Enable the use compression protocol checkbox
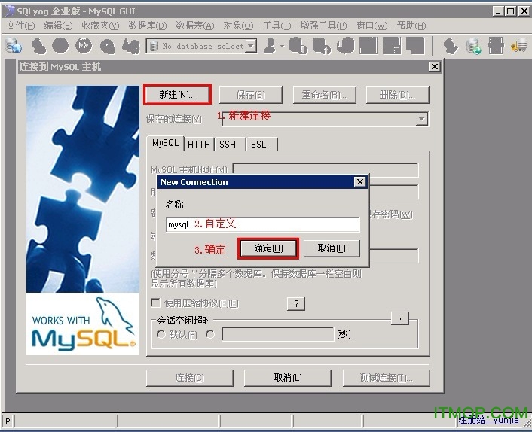Image resolution: width=532 pixels, height=432 pixels. 156,303
